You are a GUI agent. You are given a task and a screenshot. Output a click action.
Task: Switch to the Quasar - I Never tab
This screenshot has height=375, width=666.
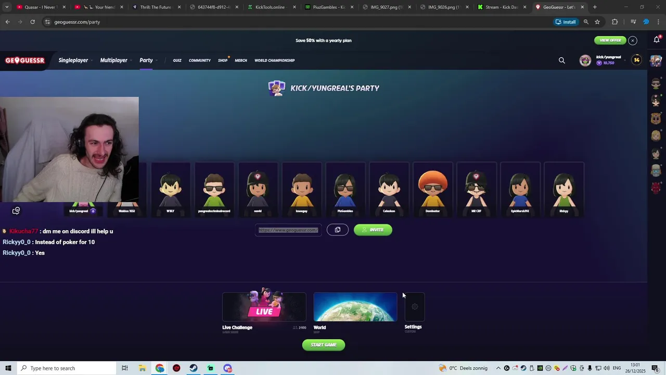tap(40, 7)
